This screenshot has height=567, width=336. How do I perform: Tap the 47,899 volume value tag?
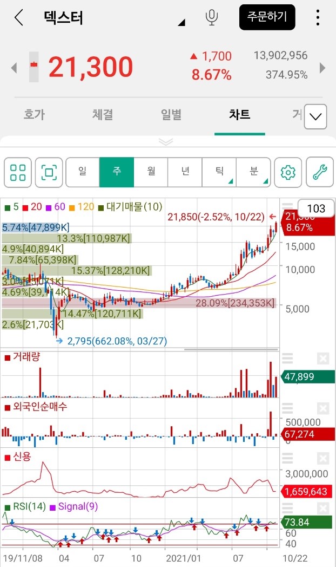click(x=307, y=377)
